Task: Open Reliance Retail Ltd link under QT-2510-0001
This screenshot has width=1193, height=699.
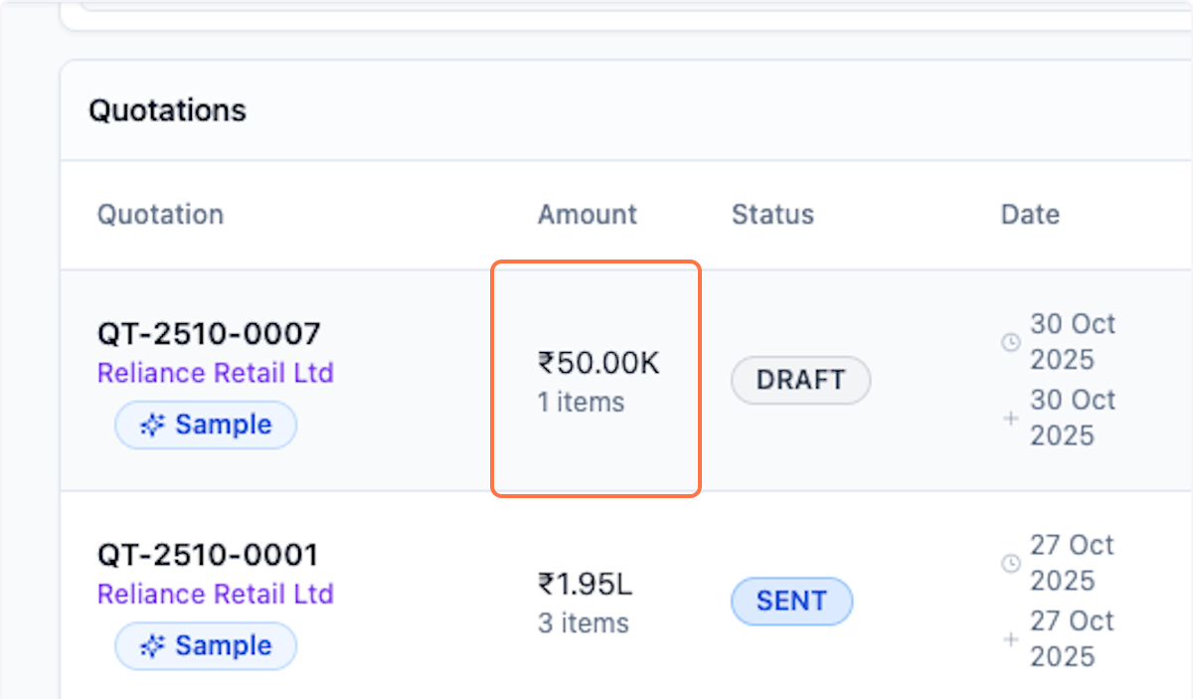Action: (215, 594)
